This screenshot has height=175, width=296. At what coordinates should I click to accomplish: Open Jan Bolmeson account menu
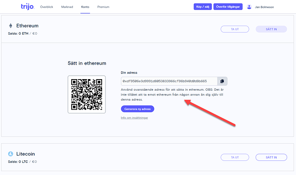click(x=265, y=7)
